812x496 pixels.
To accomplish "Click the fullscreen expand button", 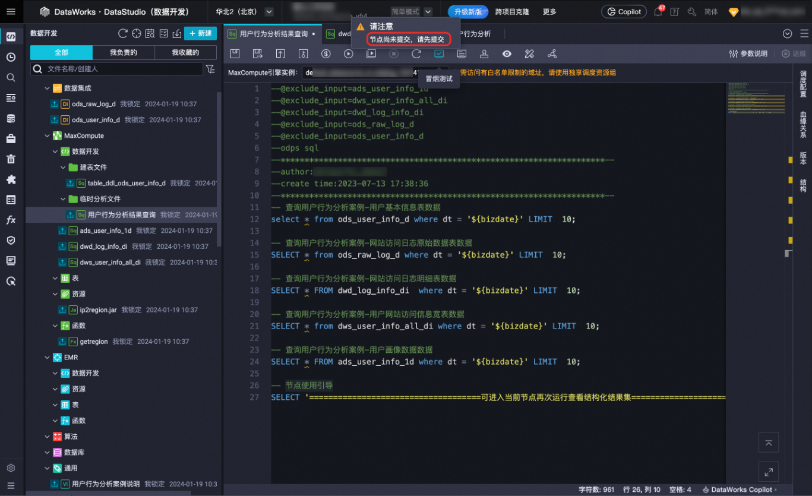I will pyautogui.click(x=769, y=472).
